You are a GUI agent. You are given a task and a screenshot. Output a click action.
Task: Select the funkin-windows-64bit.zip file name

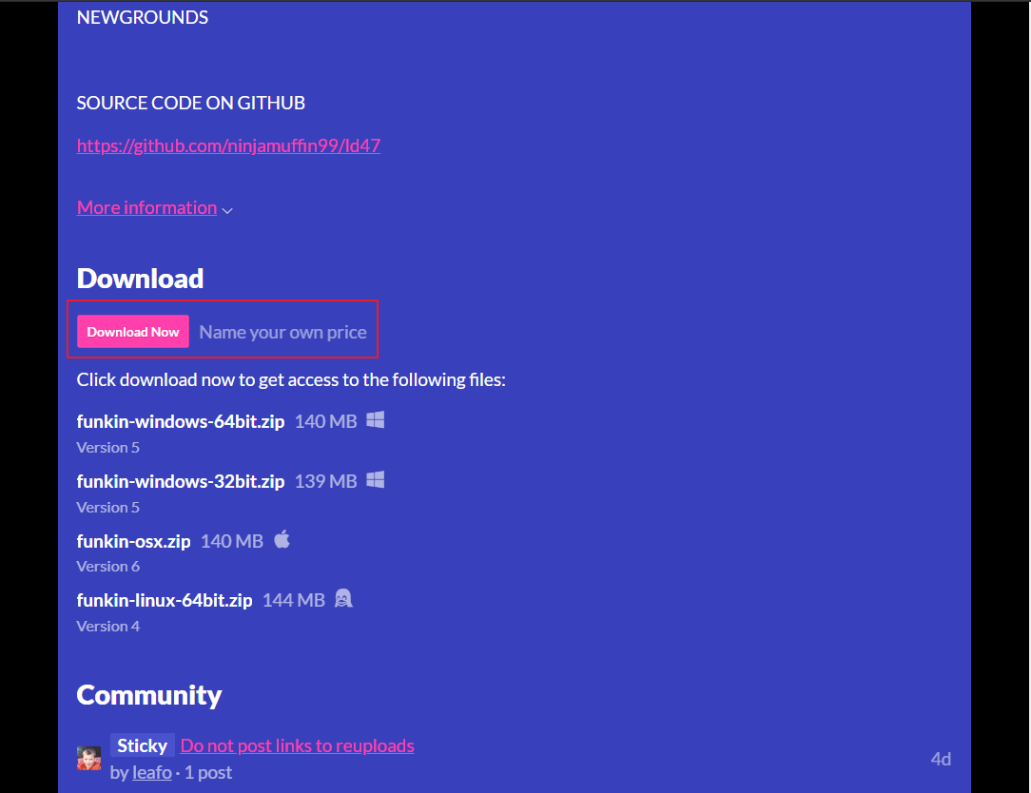coord(180,421)
